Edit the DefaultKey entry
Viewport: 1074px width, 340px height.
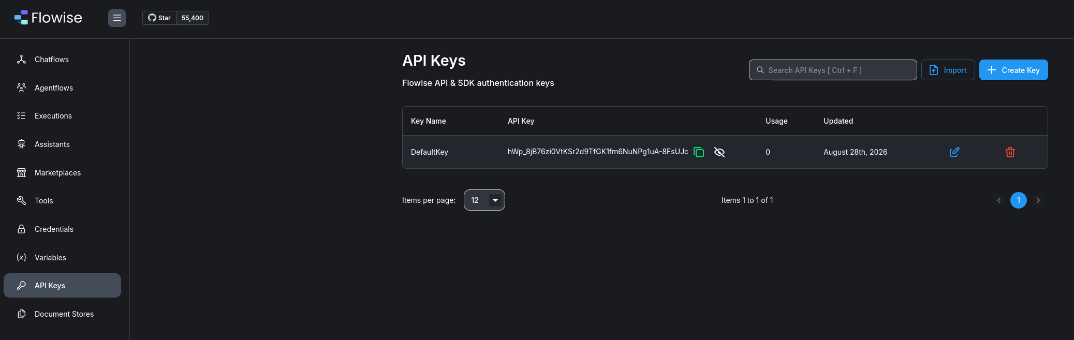(x=954, y=152)
